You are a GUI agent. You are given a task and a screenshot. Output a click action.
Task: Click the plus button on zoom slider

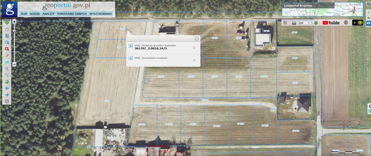point(14,22)
